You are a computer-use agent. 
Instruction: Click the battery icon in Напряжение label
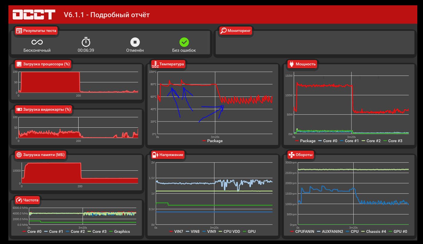tap(155, 155)
